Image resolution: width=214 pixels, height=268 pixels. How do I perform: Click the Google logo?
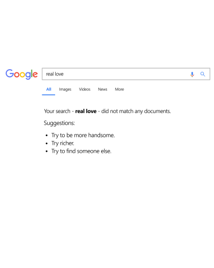(x=21, y=74)
